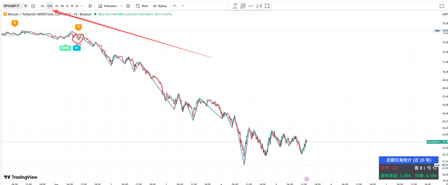The height and width of the screenshot is (185, 448).
Task: Select the first measuring tool in floating toolbar
Action: point(235,6)
